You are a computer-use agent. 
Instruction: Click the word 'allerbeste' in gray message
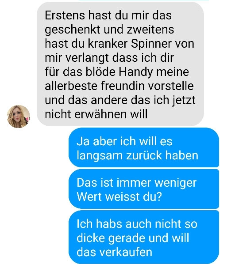click(x=71, y=86)
